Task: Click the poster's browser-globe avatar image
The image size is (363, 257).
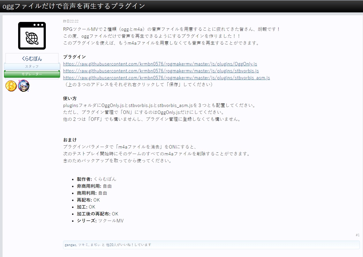Action: point(32,36)
